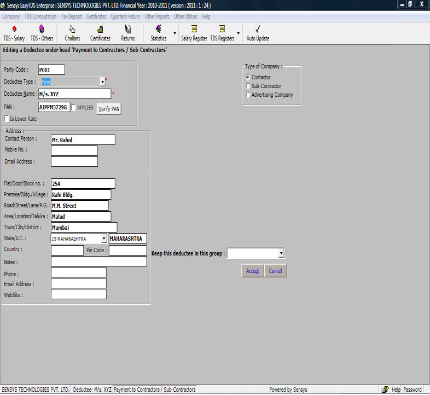
Task: Open Certificates menu in menu bar
Action: pyautogui.click(x=96, y=16)
